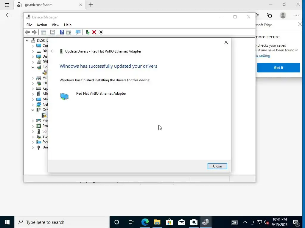Expand the DVD drives category chevron
The image size is (305, 228).
33,62
